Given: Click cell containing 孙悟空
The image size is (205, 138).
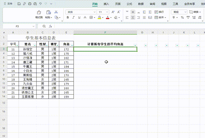Looking at the screenshot, I should tap(28, 49).
